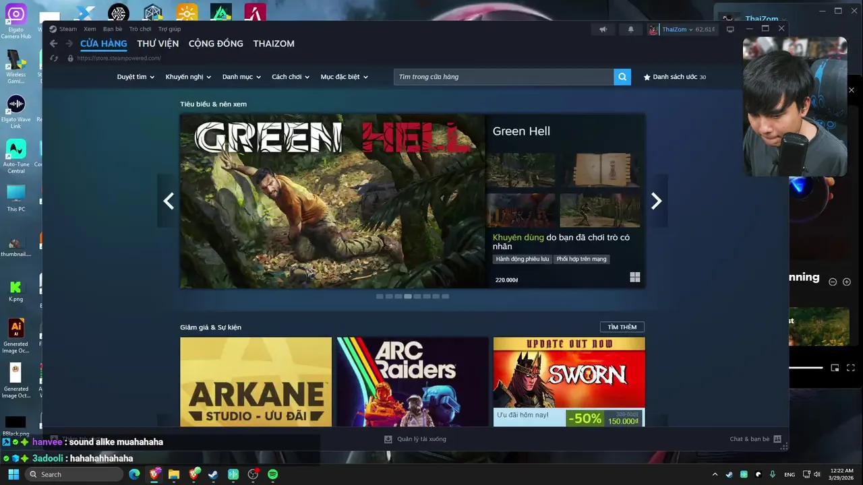Switch to the CỬA HÀNG tab
863x485 pixels.
point(104,44)
